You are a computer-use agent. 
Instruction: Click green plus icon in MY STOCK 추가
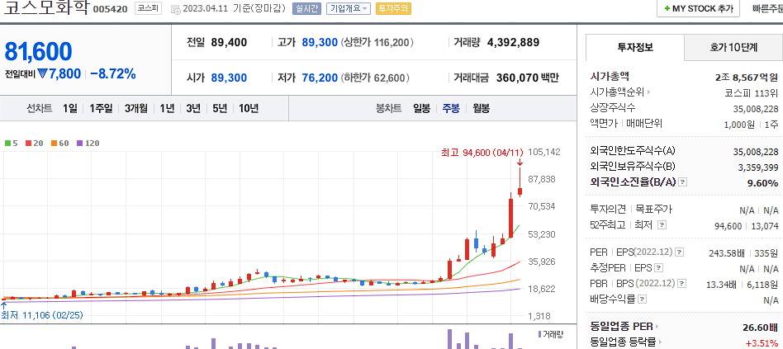click(x=667, y=9)
